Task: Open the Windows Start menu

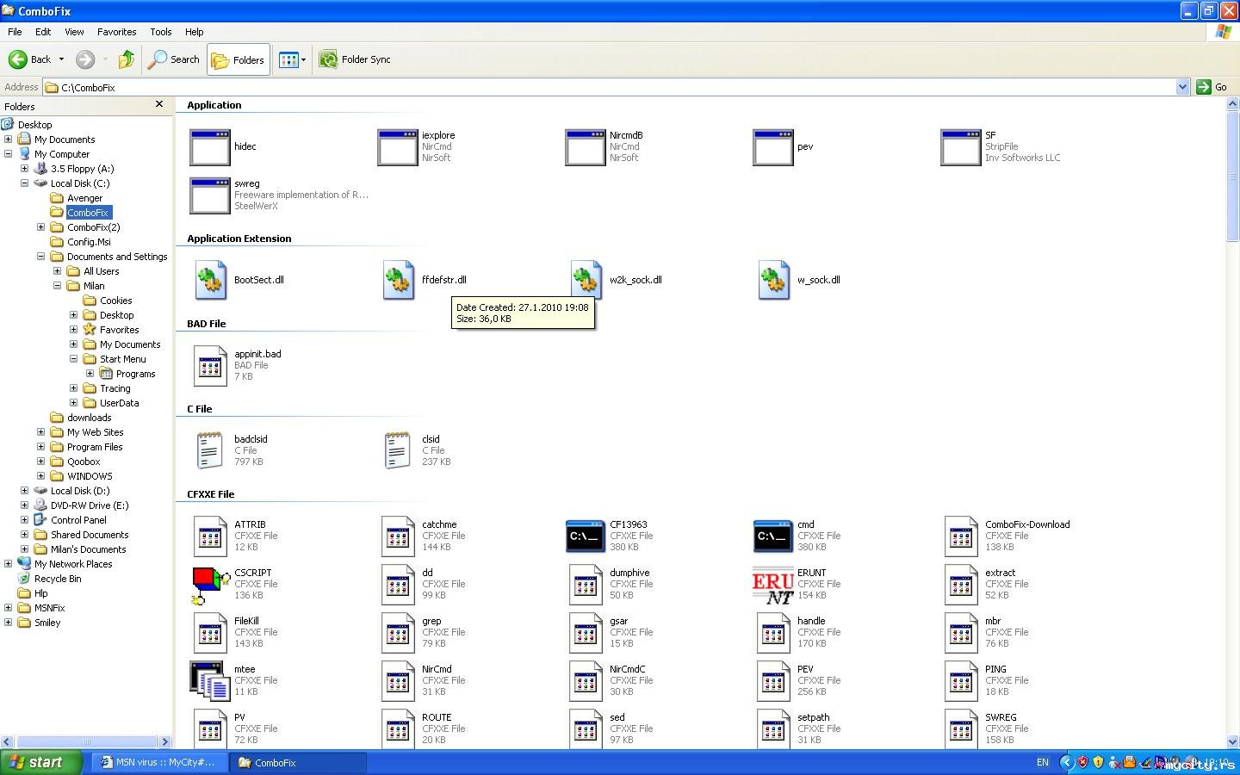Action: click(40, 762)
